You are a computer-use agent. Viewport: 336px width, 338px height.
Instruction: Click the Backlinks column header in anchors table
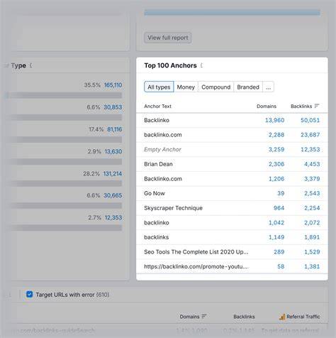(301, 107)
